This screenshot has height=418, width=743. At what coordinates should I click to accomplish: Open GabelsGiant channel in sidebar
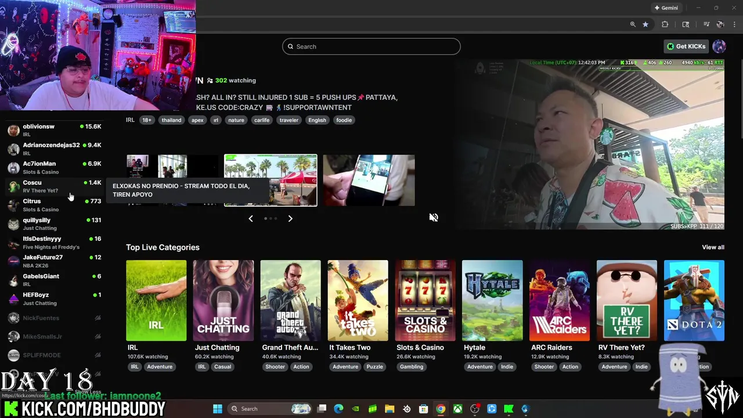tap(54, 280)
